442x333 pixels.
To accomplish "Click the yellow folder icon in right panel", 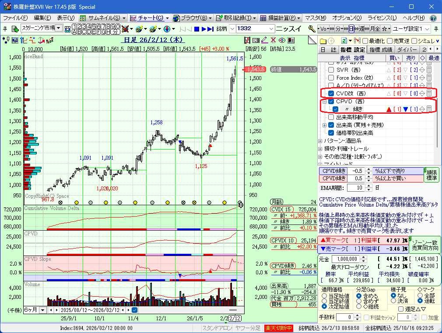I will 323,40.
